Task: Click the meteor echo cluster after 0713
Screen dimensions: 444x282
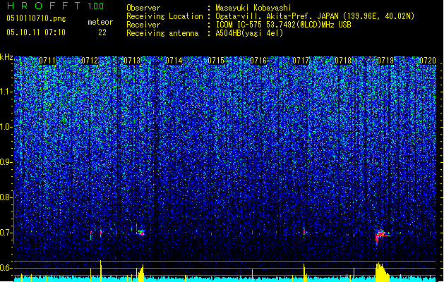Action: click(x=140, y=233)
